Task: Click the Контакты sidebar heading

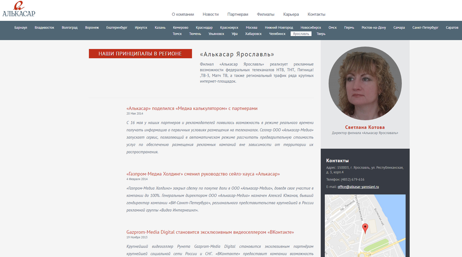Action: point(337,161)
